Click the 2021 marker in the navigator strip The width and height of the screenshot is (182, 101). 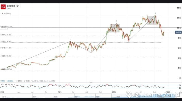(76, 97)
